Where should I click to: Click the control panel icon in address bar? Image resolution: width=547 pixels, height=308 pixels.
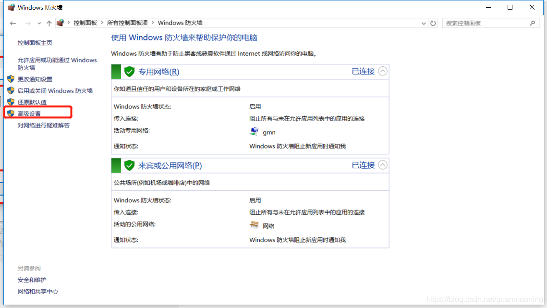[61, 23]
